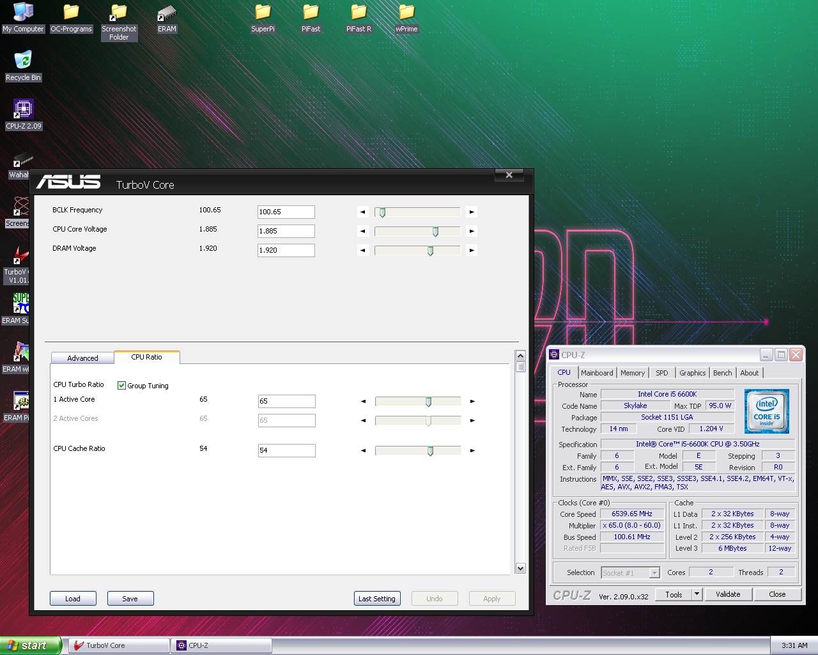Switch to Advanced tab in TurboV
818x655 pixels.
click(x=82, y=358)
